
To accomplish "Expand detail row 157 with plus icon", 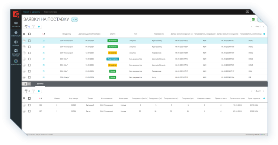I will coord(24,112).
